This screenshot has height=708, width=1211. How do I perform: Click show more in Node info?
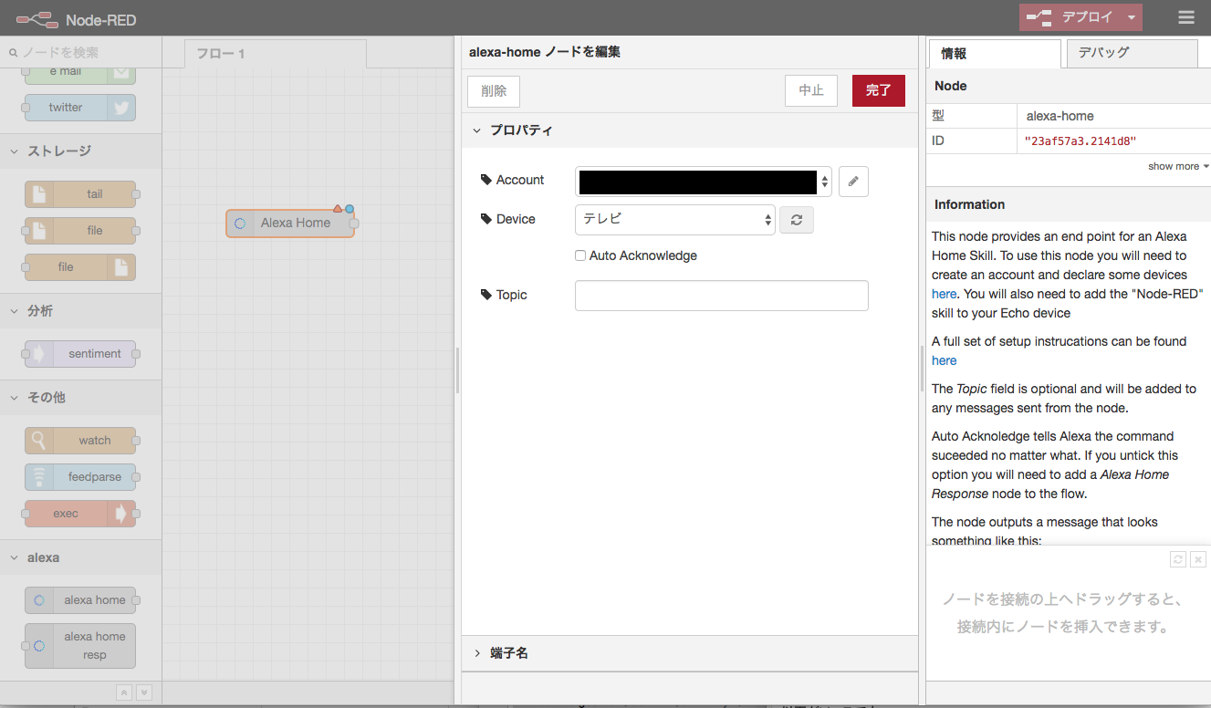pyautogui.click(x=1178, y=166)
